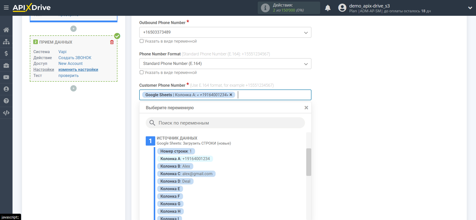Image resolution: width=476 pixels, height=220 pixels.
Task: Click the ApiX-Drive logo
Action: coord(32,8)
